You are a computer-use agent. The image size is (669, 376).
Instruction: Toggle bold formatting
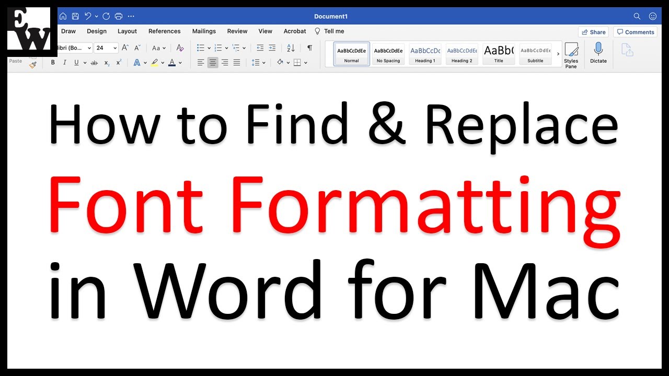53,63
